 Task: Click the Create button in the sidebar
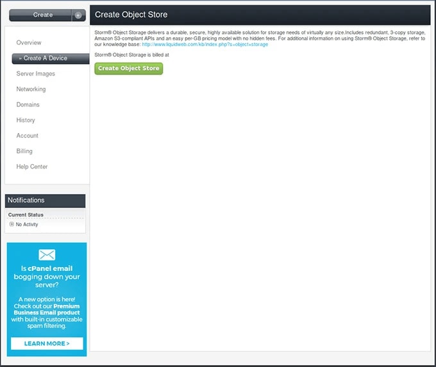40,15
